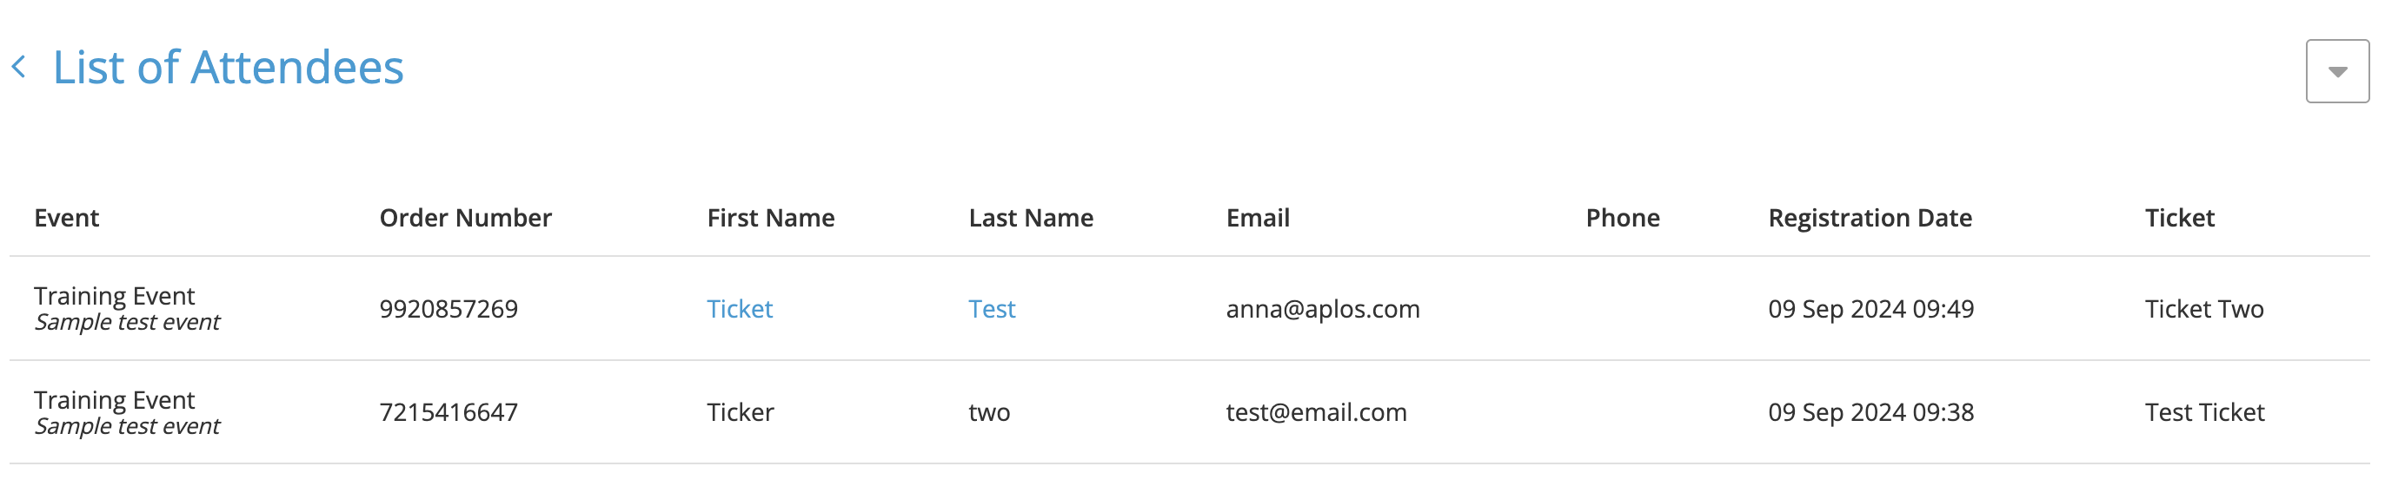Sort by the Ticket column header
Image resolution: width=2385 pixels, height=486 pixels.
tap(2178, 218)
